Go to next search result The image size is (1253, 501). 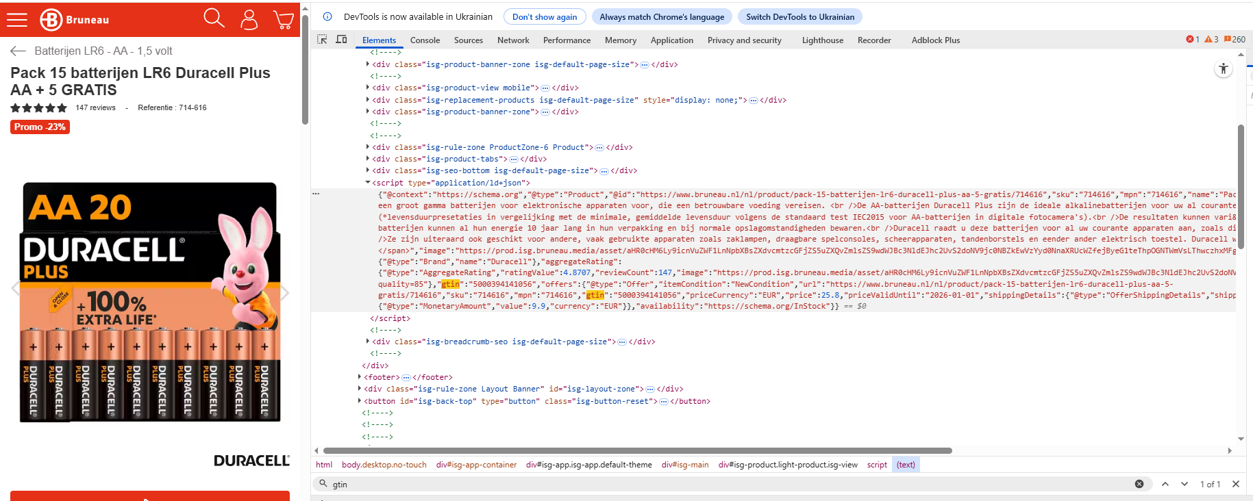click(x=1184, y=484)
